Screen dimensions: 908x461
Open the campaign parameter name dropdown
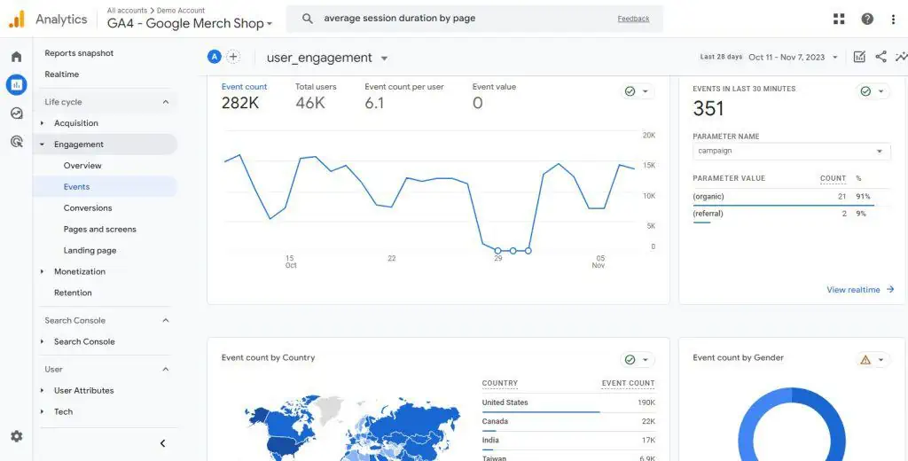[x=791, y=152]
